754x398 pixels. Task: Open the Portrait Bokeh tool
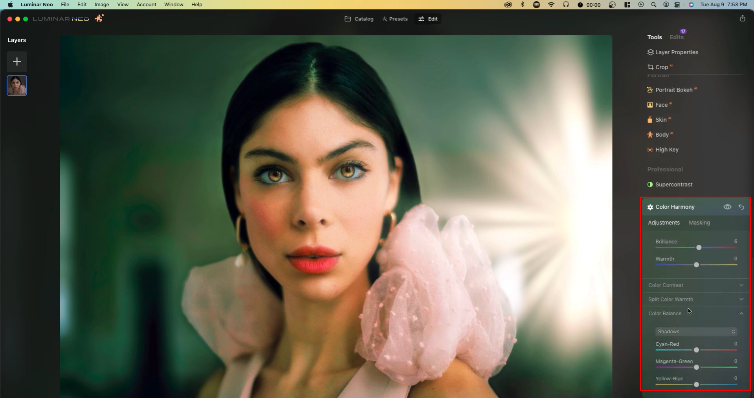click(673, 90)
